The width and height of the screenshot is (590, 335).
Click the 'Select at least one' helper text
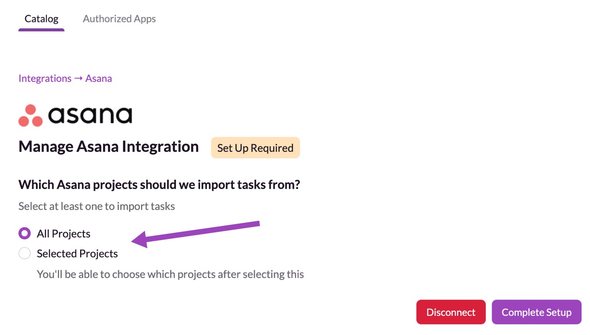click(x=96, y=206)
